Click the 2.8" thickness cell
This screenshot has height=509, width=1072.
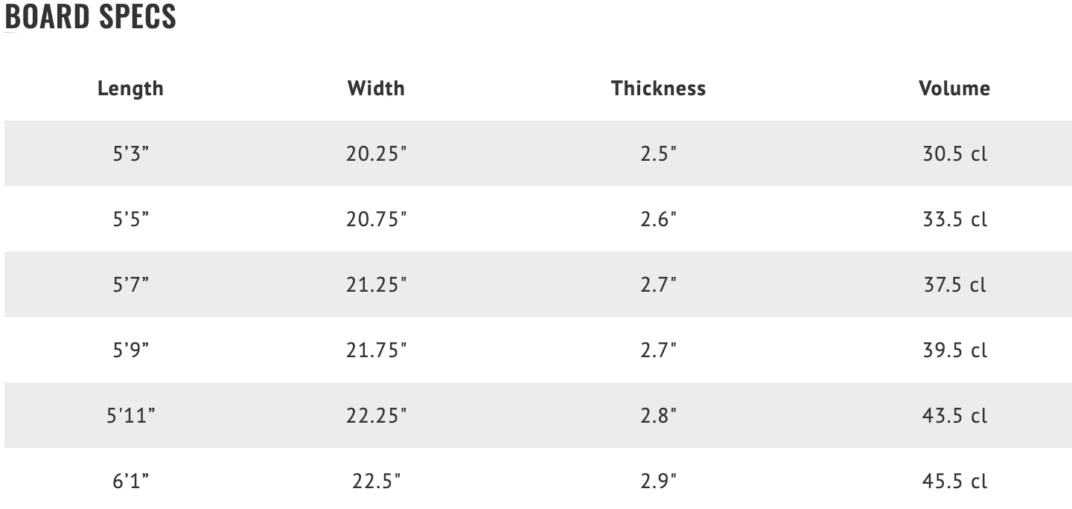click(658, 416)
